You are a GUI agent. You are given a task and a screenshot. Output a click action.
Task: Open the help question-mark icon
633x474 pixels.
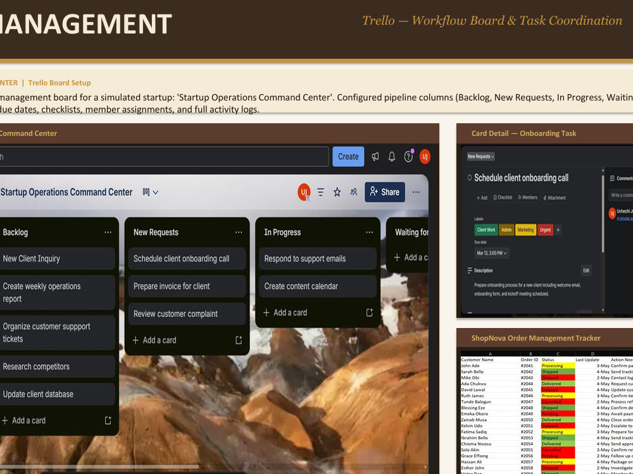(408, 156)
